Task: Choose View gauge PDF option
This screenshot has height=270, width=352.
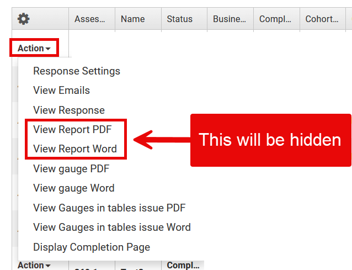Action: coord(72,168)
